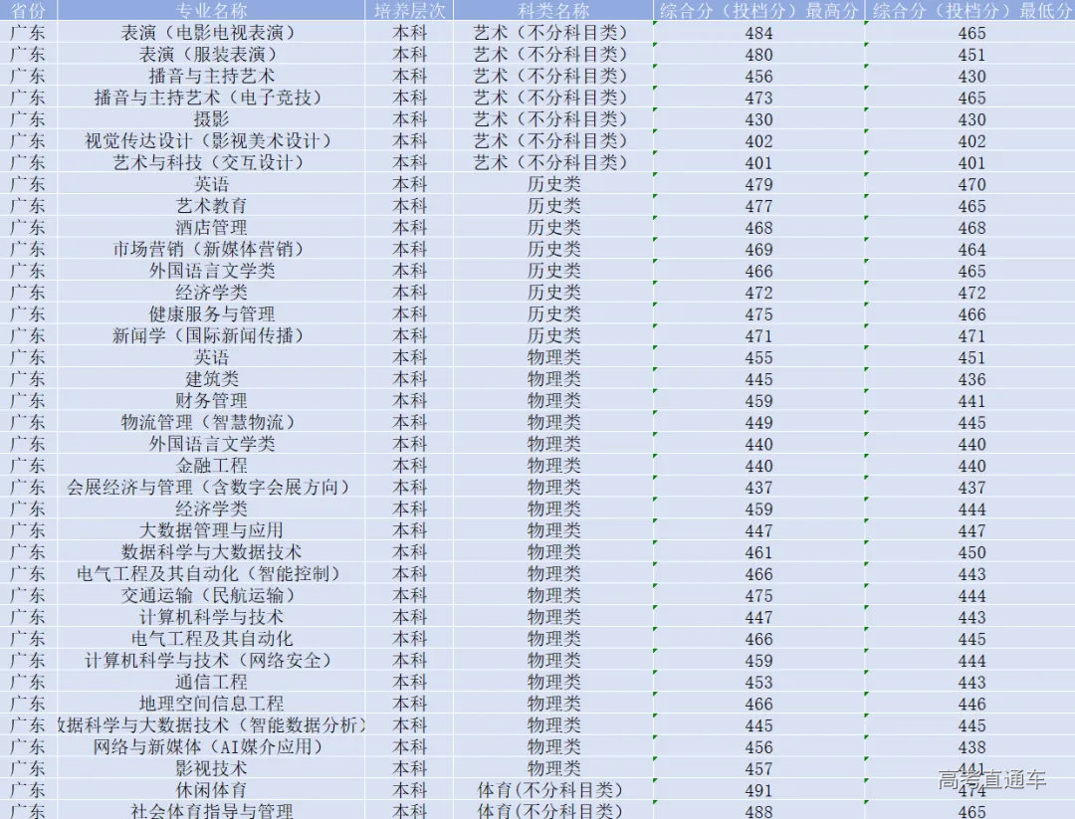Select the 专业名称 column header

point(211,11)
